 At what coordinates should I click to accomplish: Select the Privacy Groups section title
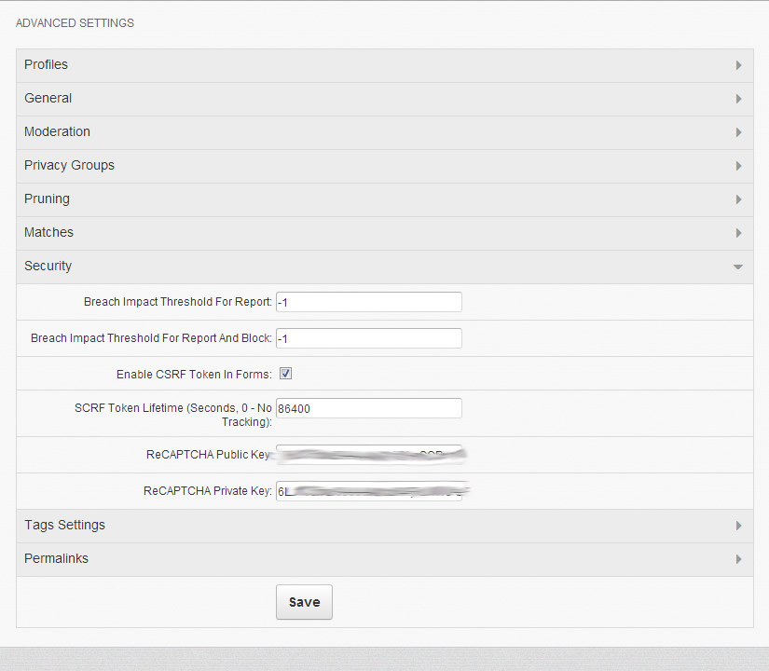tap(69, 166)
